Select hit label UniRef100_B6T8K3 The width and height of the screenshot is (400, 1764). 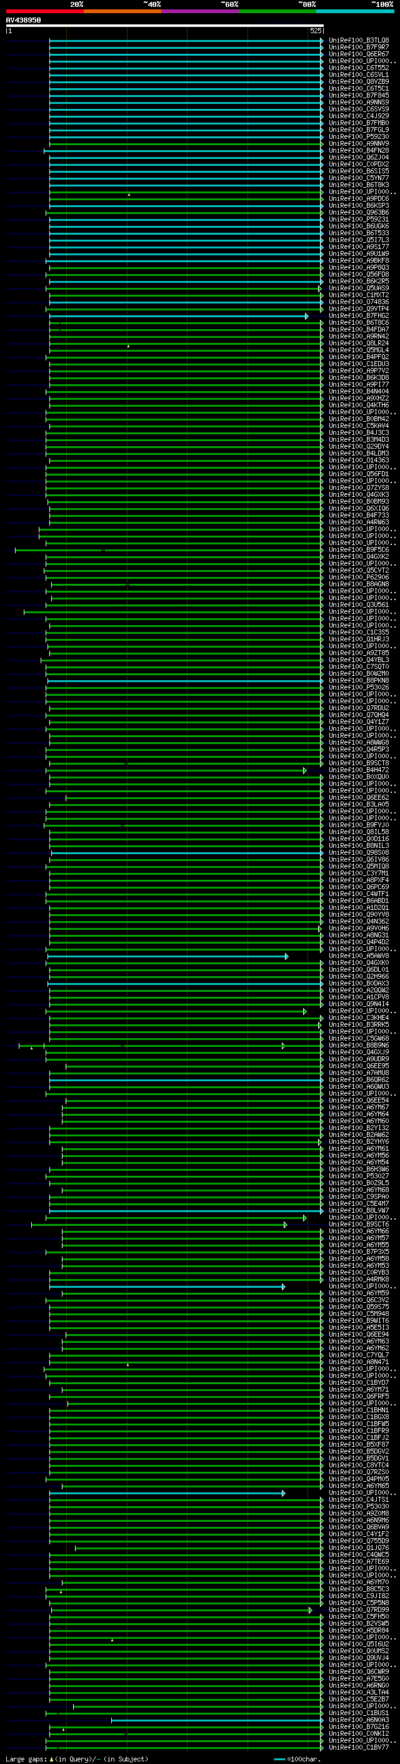coord(359,185)
